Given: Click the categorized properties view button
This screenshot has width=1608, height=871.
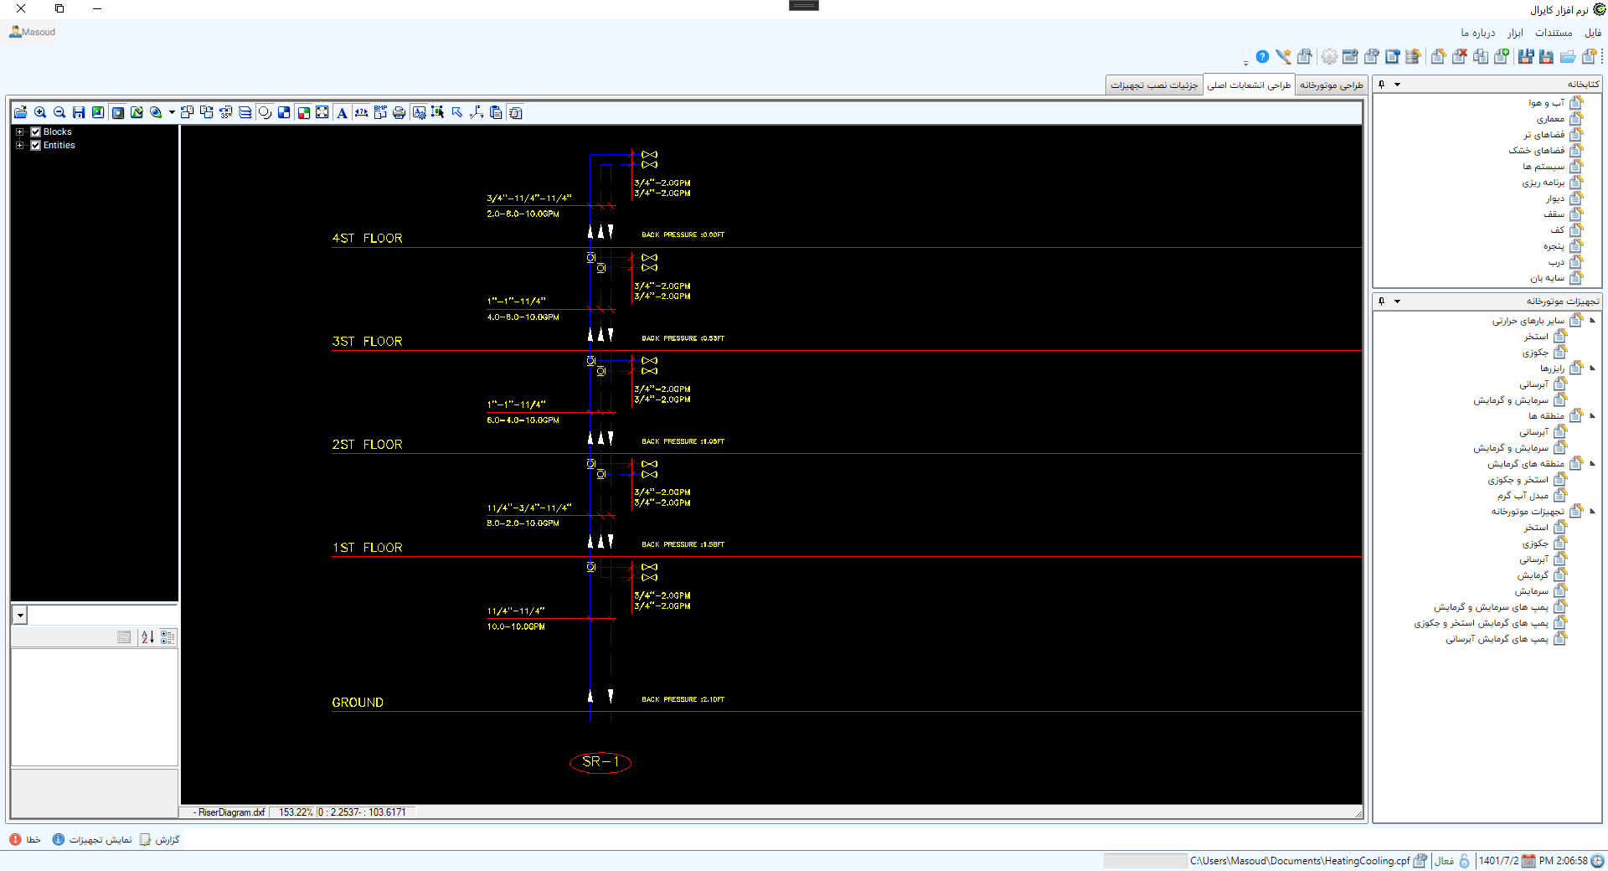Looking at the screenshot, I should pyautogui.click(x=167, y=637).
